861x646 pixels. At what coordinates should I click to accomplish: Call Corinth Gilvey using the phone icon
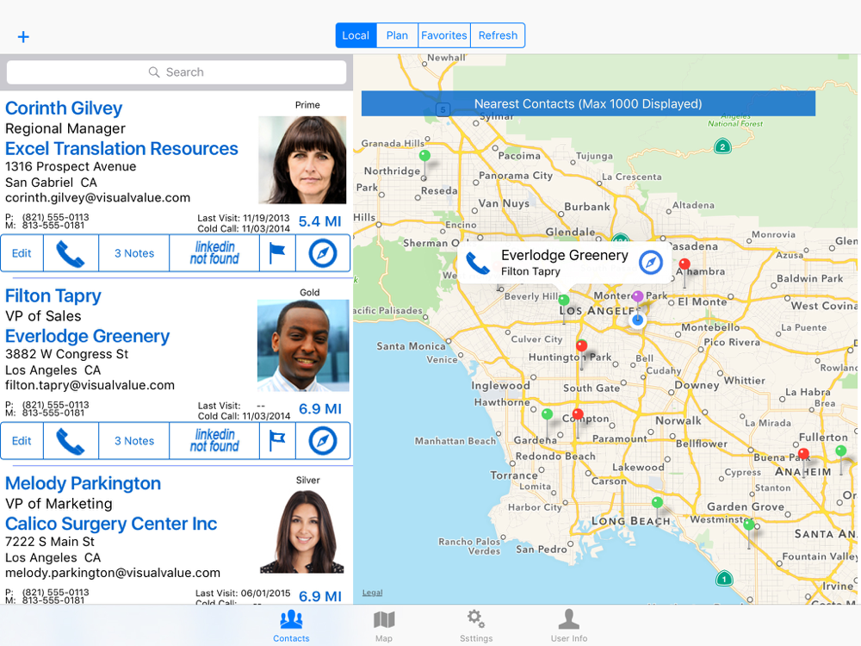coord(71,253)
